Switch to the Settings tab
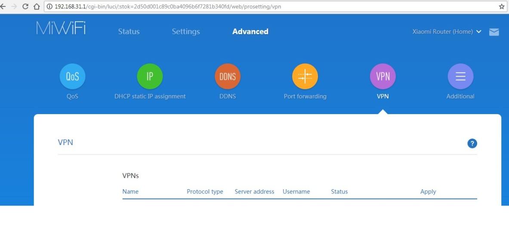The height and width of the screenshot is (227, 509). [x=186, y=32]
